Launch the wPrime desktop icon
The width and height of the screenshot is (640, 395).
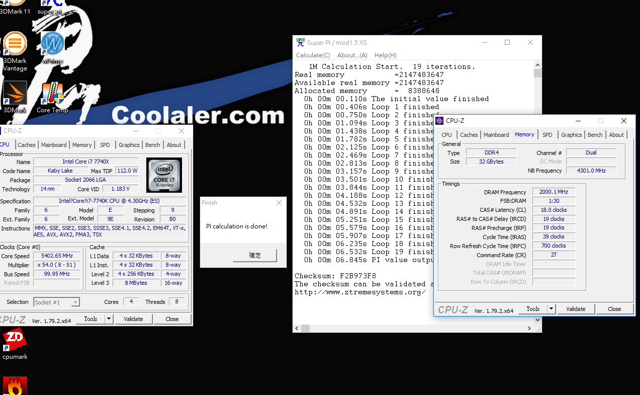(52, 48)
